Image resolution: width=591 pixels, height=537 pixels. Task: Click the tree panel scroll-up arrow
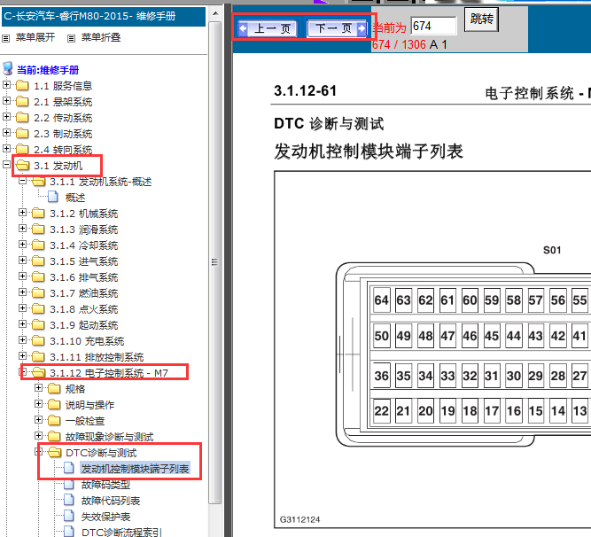[x=215, y=14]
